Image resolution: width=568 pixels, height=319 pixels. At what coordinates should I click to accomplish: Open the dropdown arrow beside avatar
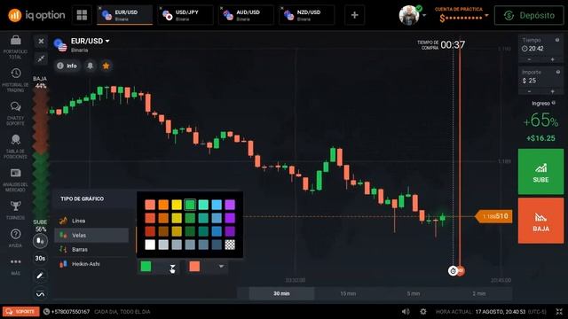click(424, 16)
